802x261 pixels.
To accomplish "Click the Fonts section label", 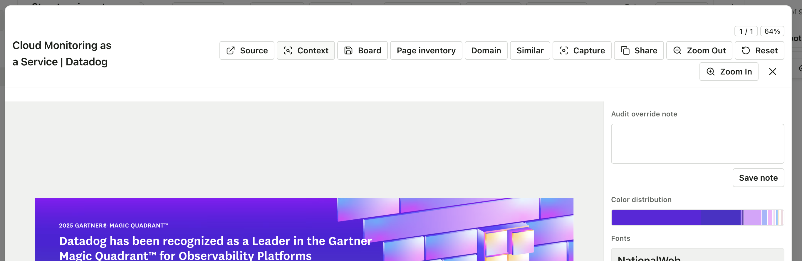I will pos(620,238).
